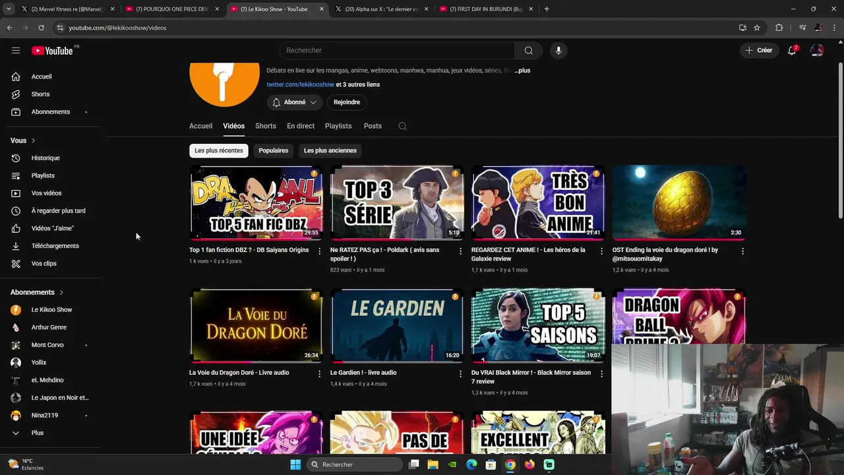
Task: Open File Explorer from taskbar
Action: [433, 464]
